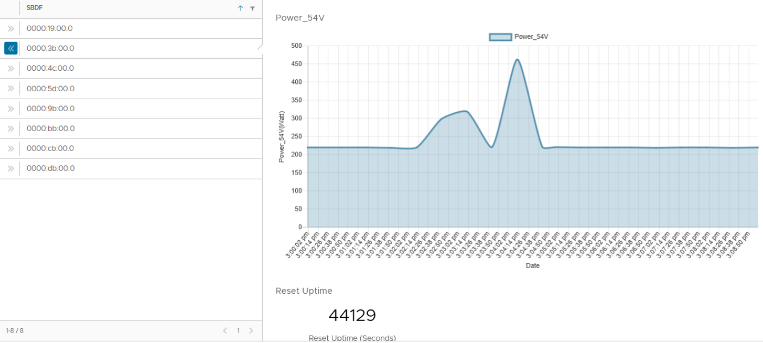Go to previous page arrow

(x=225, y=330)
